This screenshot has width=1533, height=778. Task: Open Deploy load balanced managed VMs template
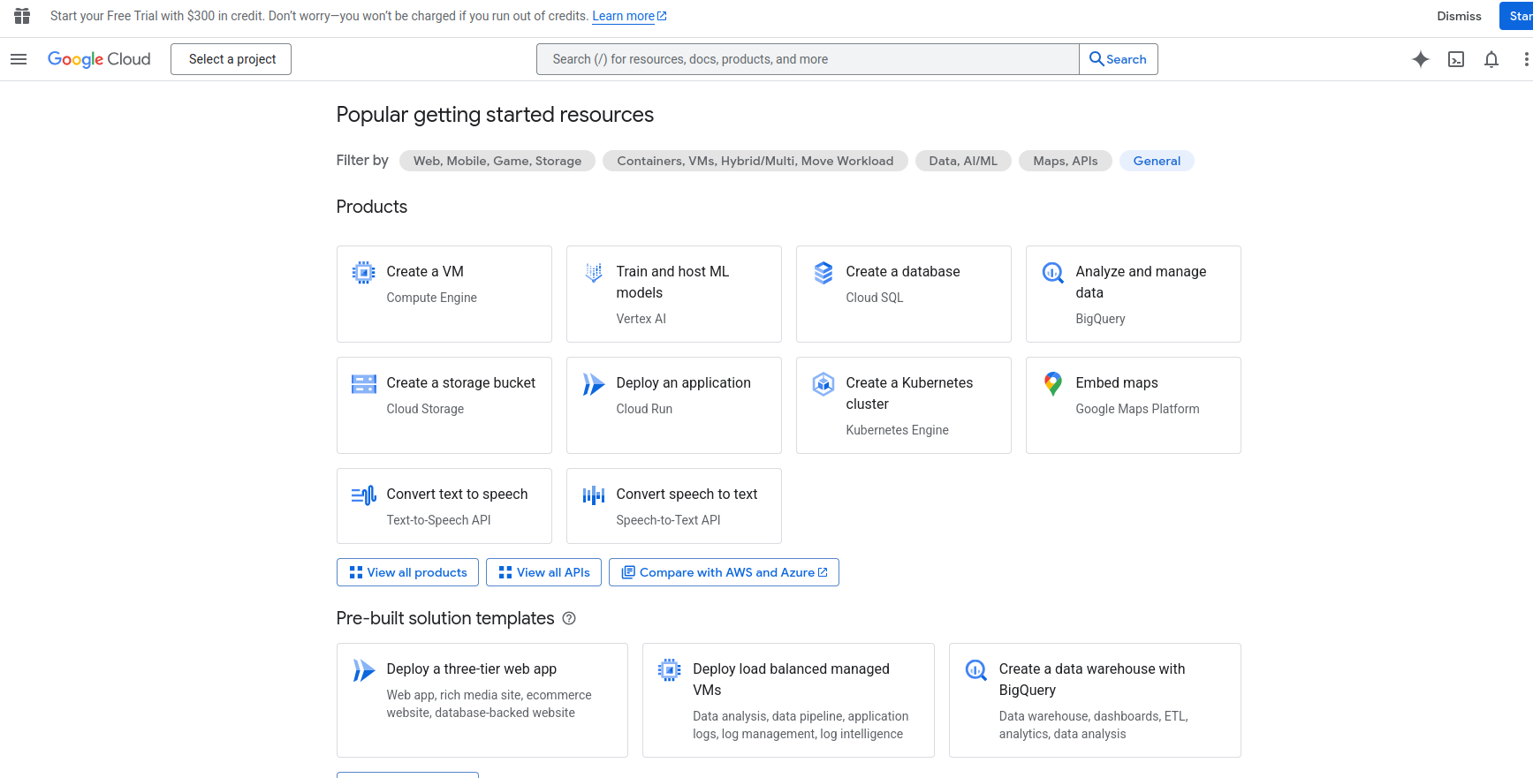[788, 700]
